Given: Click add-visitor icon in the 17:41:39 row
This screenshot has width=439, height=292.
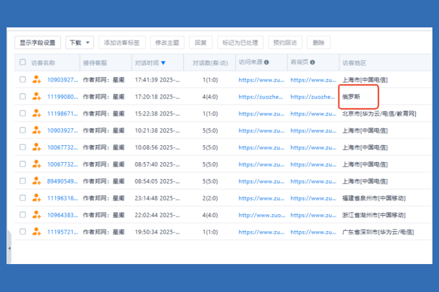Looking at the screenshot, I should pos(37,79).
